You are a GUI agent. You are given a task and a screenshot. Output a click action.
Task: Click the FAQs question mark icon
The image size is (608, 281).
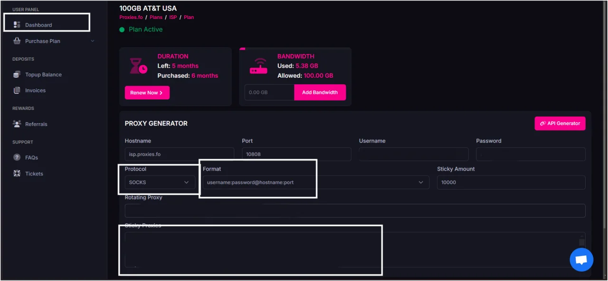pyautogui.click(x=17, y=157)
